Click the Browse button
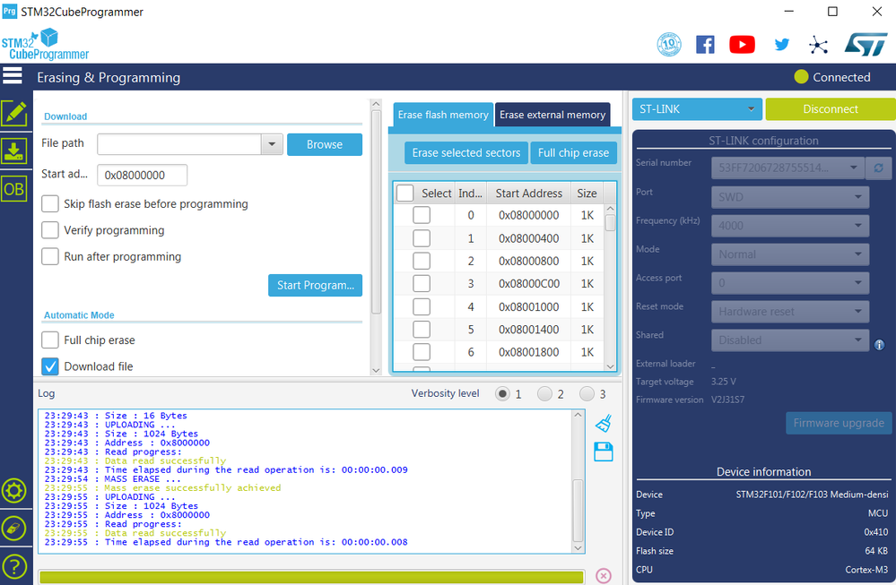 pos(325,144)
